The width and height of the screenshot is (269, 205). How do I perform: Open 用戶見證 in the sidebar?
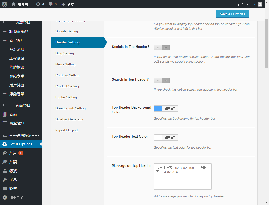click(17, 85)
